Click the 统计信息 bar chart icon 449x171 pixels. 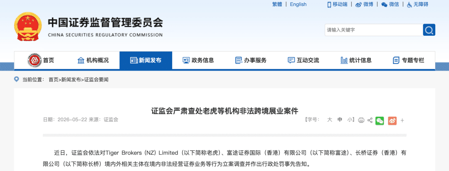pyautogui.click(x=344, y=60)
